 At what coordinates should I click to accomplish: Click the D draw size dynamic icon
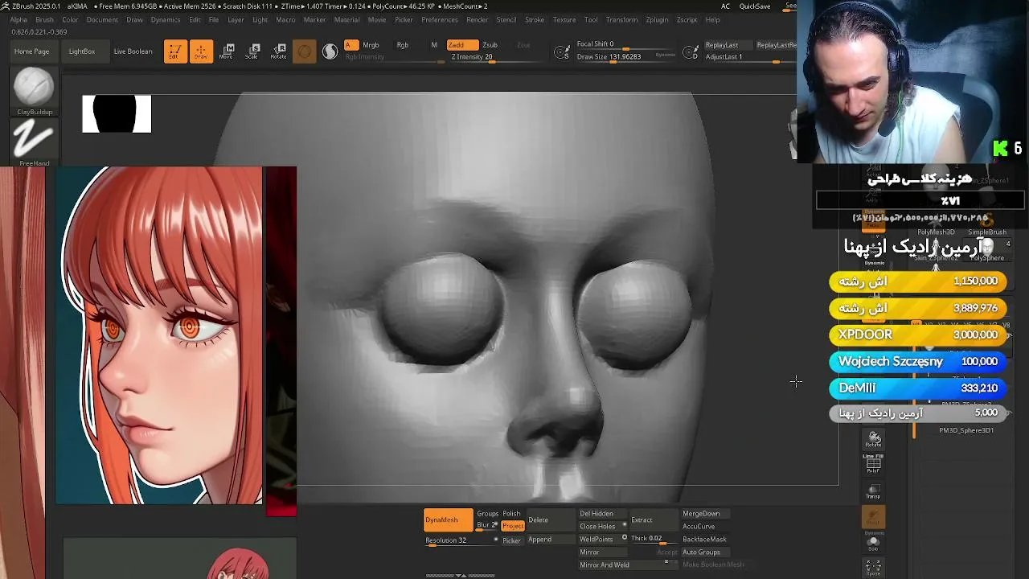pyautogui.click(x=691, y=53)
